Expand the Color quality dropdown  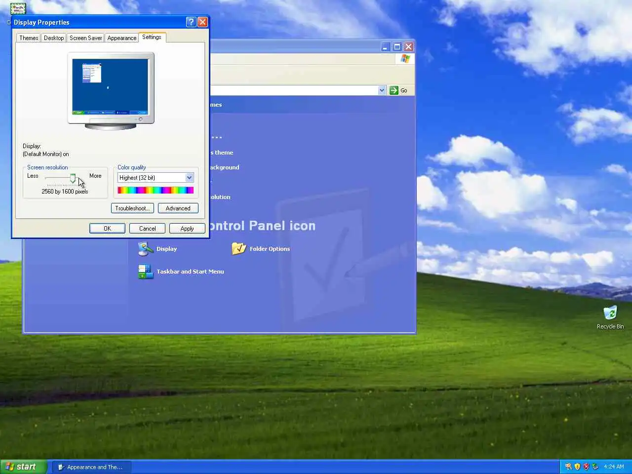point(189,178)
